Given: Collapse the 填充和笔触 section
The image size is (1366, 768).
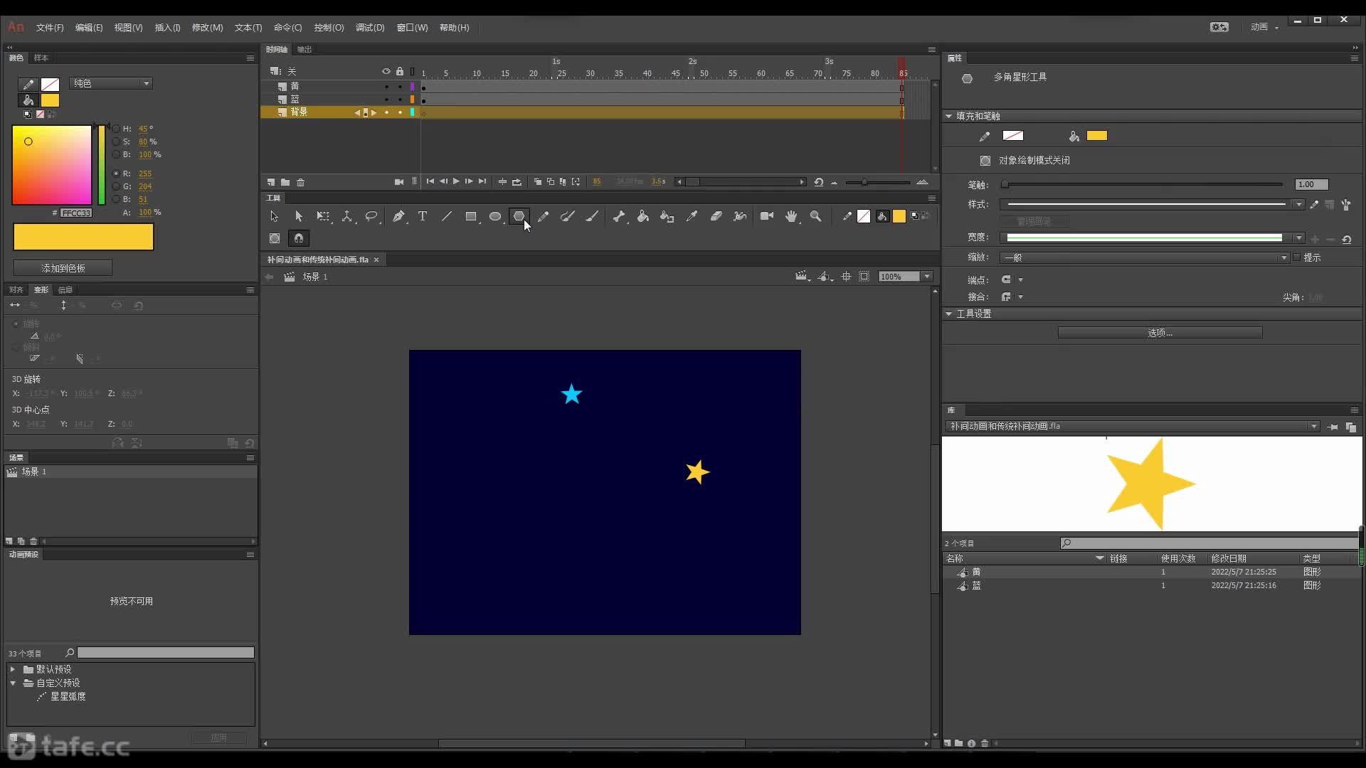Looking at the screenshot, I should [948, 116].
